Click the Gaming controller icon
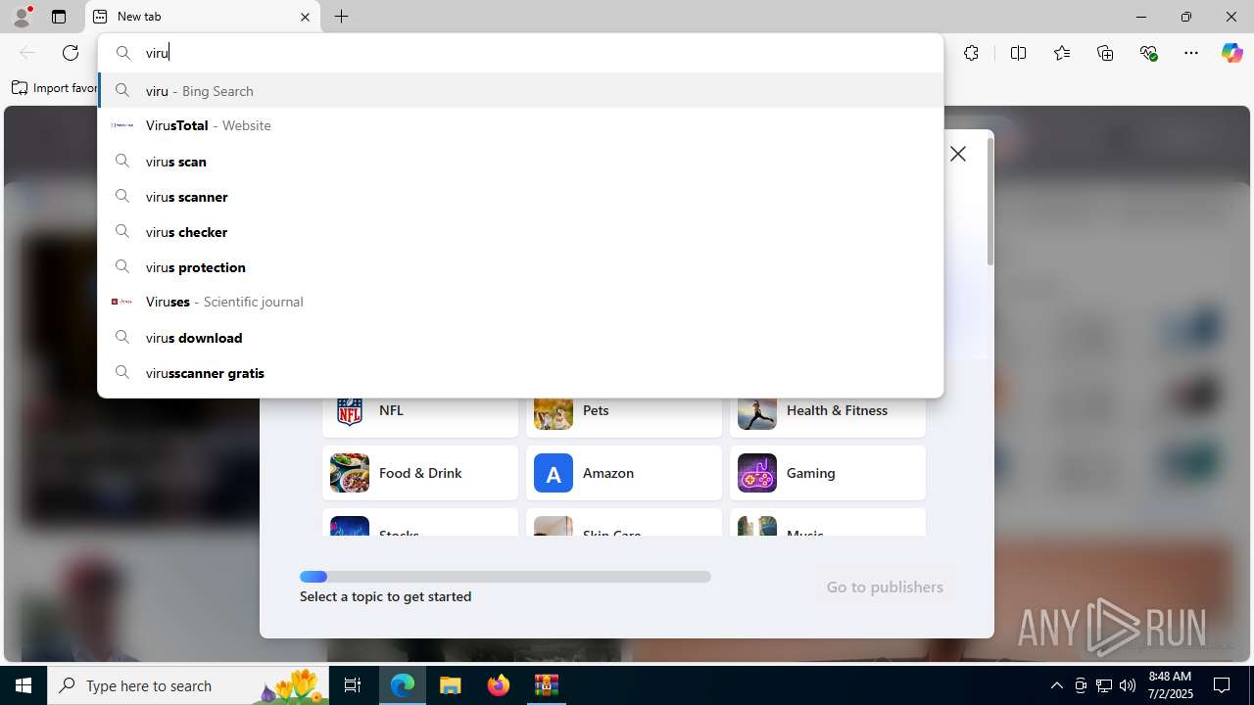The width and height of the screenshot is (1254, 705). tap(757, 473)
